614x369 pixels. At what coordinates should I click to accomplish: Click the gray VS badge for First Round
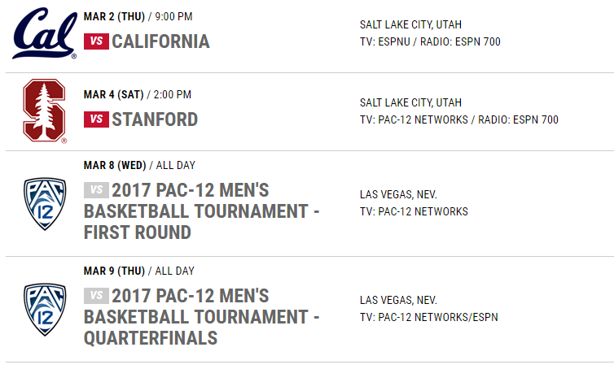point(96,190)
